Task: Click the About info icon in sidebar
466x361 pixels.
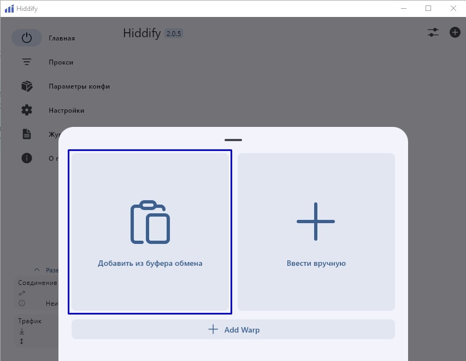Action: point(27,158)
